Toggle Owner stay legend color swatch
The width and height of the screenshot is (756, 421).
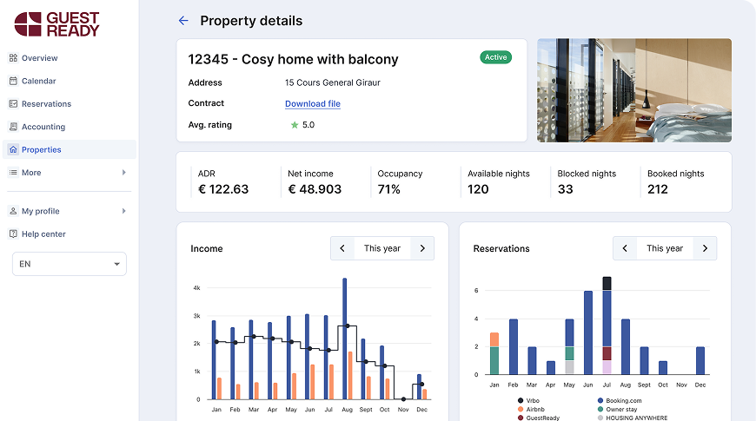pos(600,409)
